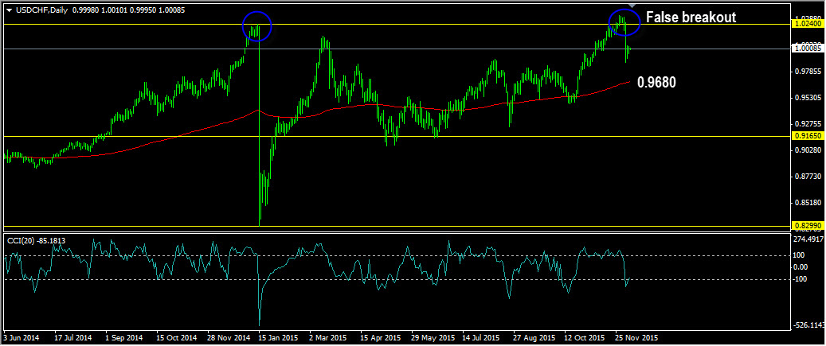The height and width of the screenshot is (346, 826).
Task: Click the 15 Oct 2014 date label
Action: [x=177, y=336]
